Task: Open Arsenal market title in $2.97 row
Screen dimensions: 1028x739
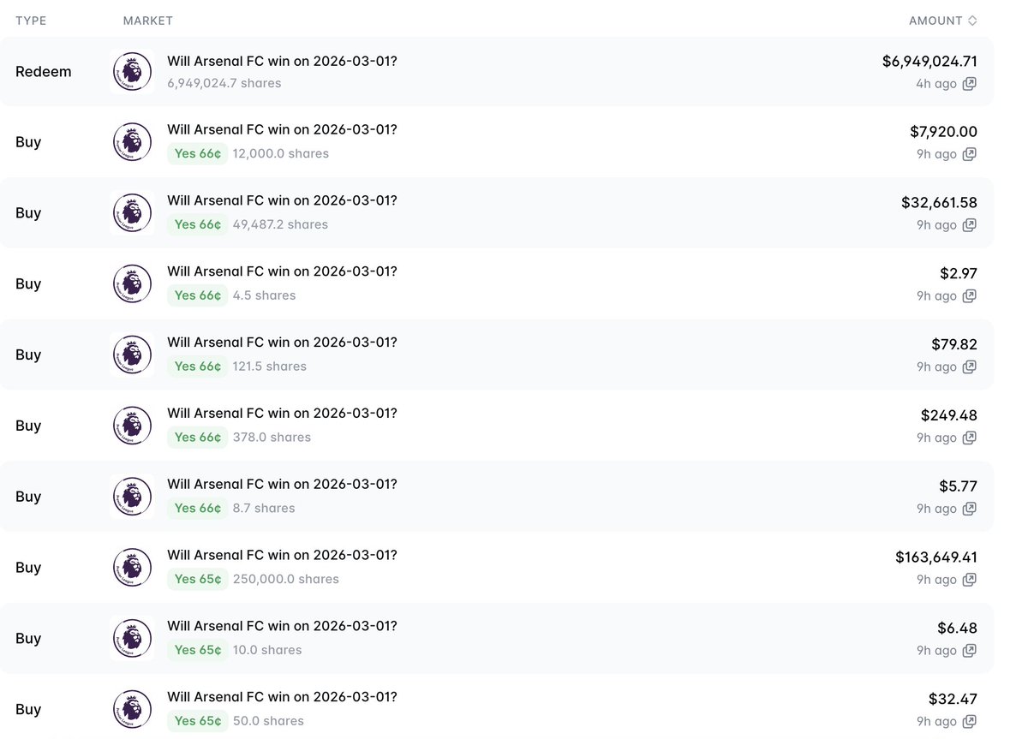Action: [x=283, y=271]
